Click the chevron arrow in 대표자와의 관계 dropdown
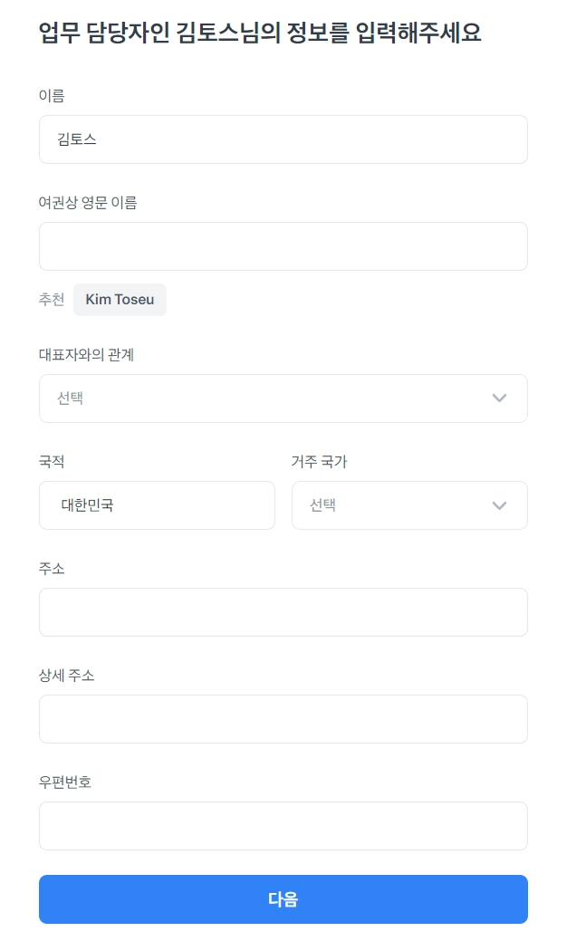 499,398
